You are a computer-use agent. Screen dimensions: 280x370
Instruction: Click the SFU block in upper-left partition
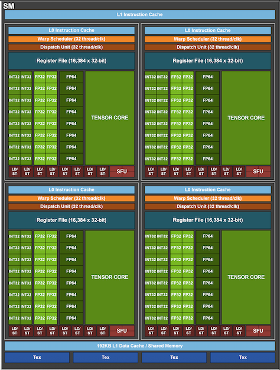122,171
